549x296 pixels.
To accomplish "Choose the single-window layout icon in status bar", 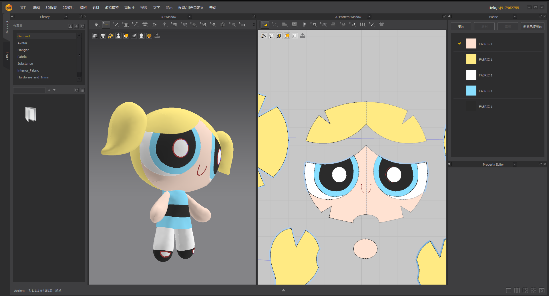I will (x=509, y=290).
